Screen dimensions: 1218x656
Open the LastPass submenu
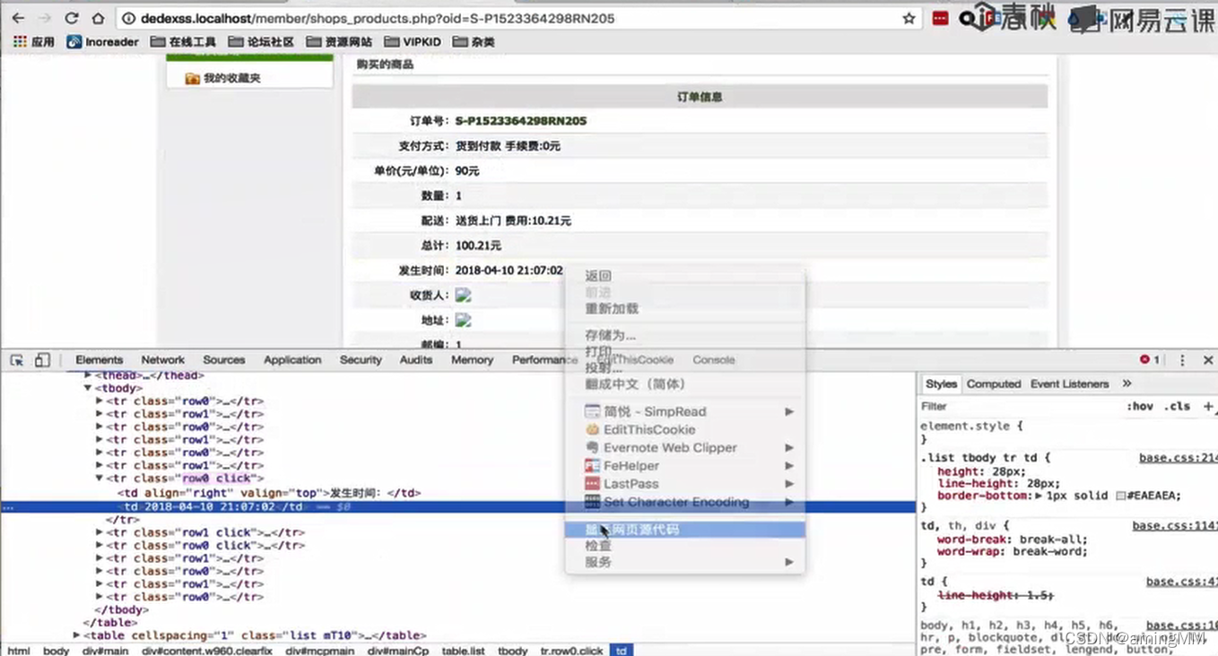[684, 483]
